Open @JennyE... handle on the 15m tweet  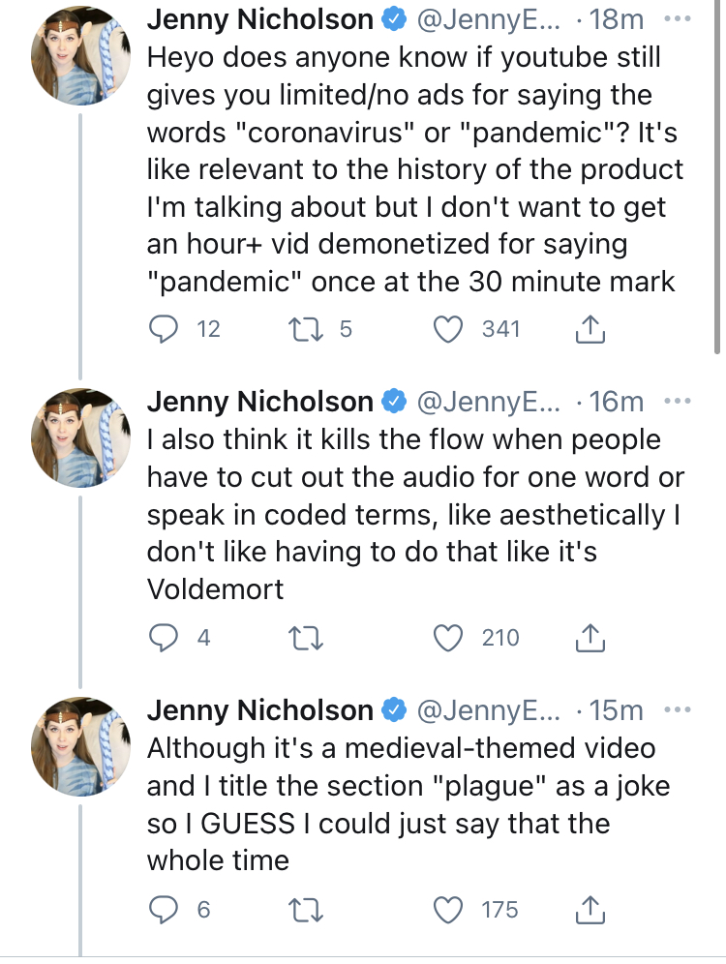tap(489, 710)
